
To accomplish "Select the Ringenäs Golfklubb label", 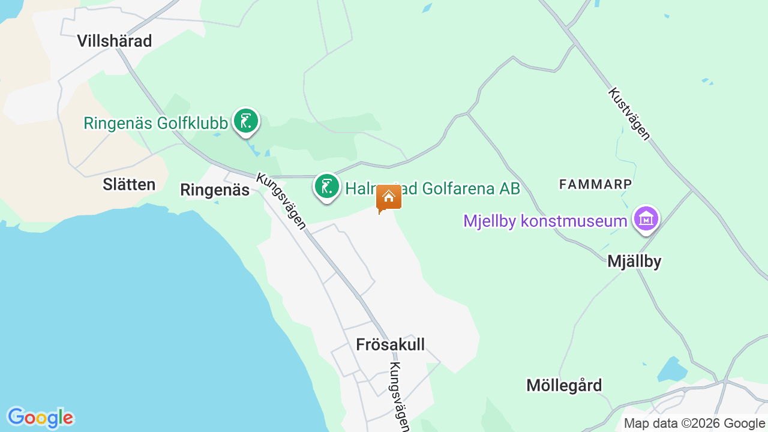I will point(156,124).
